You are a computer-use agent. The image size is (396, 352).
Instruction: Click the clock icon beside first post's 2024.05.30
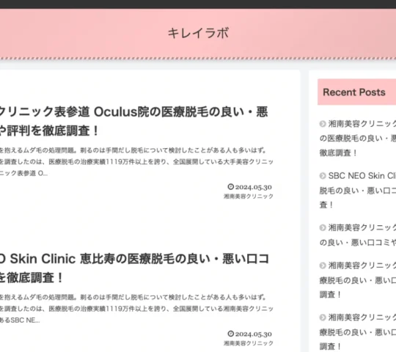click(x=230, y=187)
